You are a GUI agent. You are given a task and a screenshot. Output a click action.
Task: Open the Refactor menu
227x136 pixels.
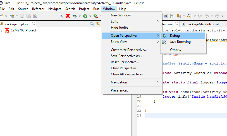pos(38,9)
